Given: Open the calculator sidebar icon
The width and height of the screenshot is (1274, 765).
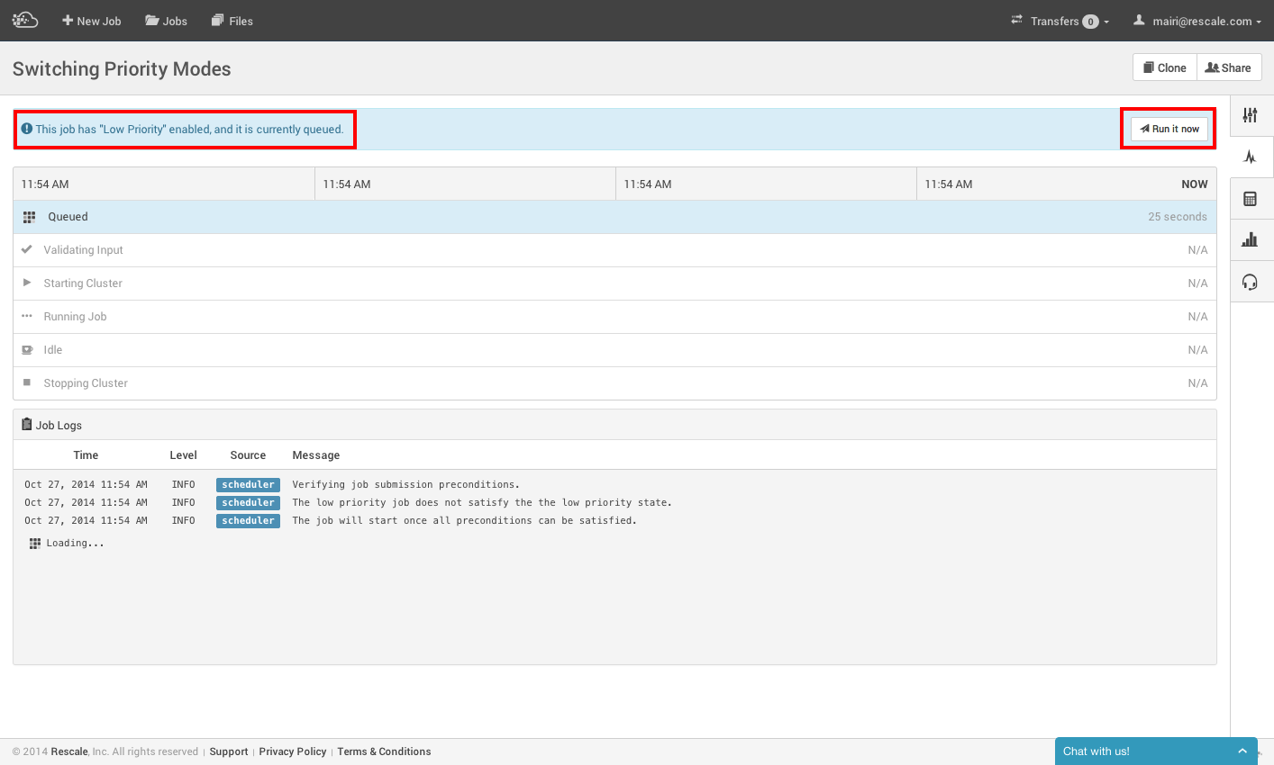Looking at the screenshot, I should [1250, 199].
